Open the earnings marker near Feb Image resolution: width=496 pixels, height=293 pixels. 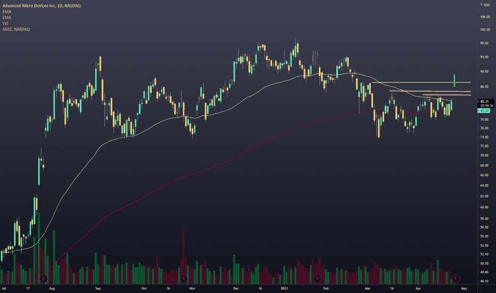coord(317,279)
